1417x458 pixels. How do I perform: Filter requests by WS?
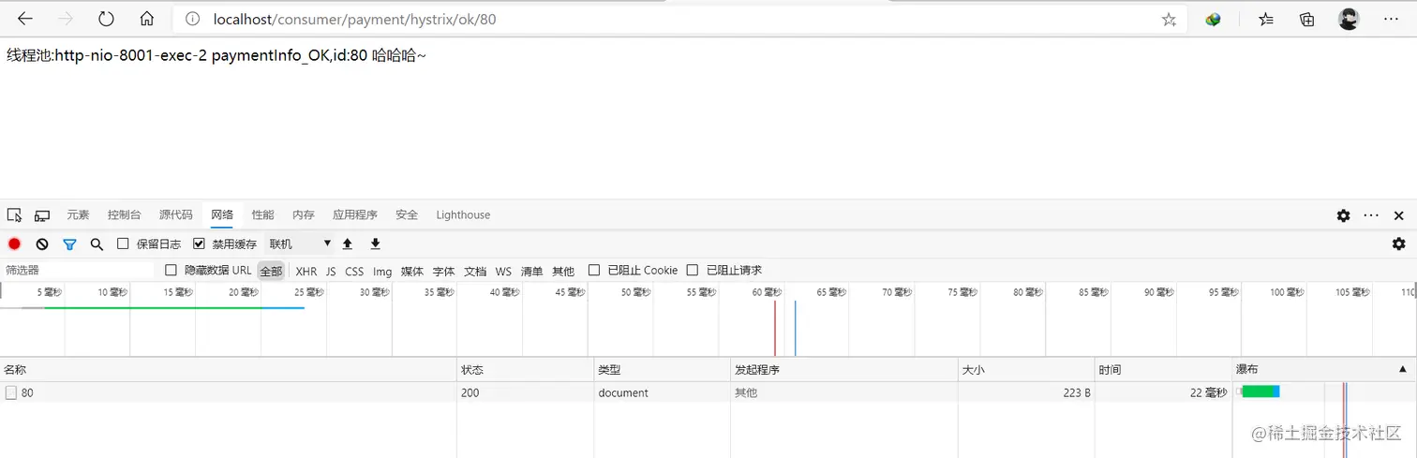(504, 271)
